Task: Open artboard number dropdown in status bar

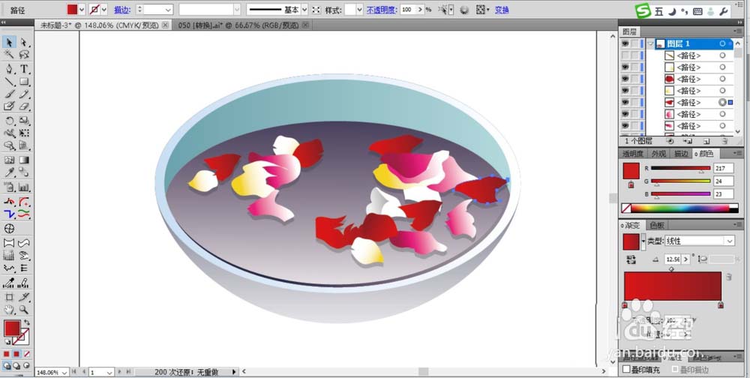Action: [109, 372]
